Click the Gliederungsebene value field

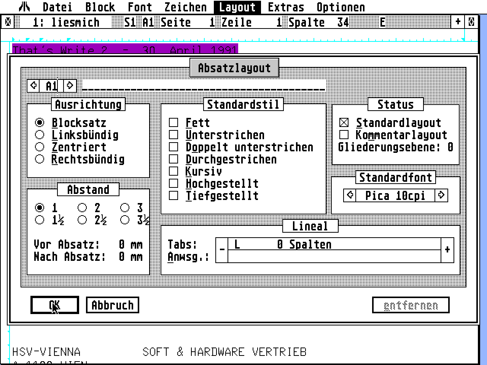[450, 147]
